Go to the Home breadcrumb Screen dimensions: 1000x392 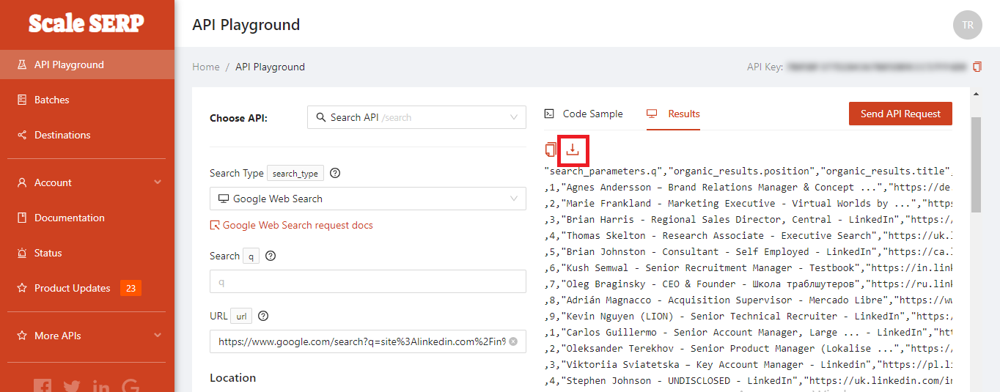tap(206, 67)
